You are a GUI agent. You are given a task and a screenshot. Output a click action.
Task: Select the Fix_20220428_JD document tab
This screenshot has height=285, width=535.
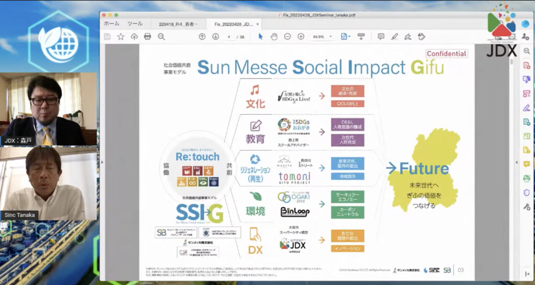(x=234, y=24)
